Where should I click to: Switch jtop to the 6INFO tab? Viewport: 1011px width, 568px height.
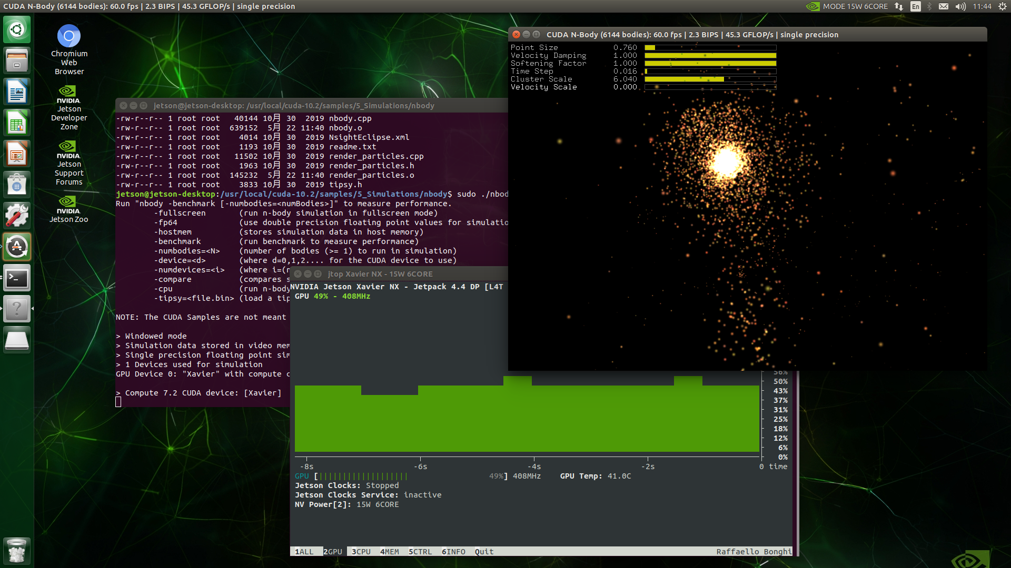point(453,552)
